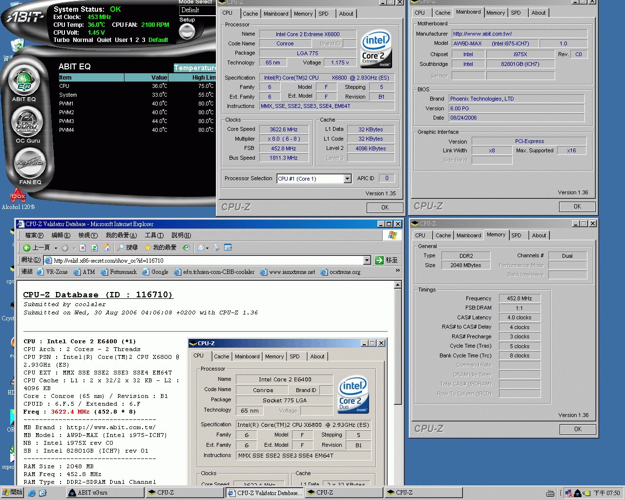Open the Futuremark link in links bar
The height and width of the screenshot is (500, 625).
[x=119, y=272]
